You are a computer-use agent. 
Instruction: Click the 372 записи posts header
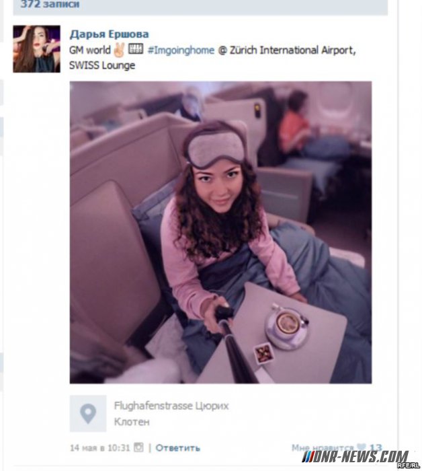50,4
